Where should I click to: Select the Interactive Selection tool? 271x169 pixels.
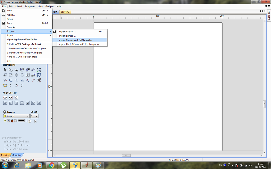tap(16, 70)
